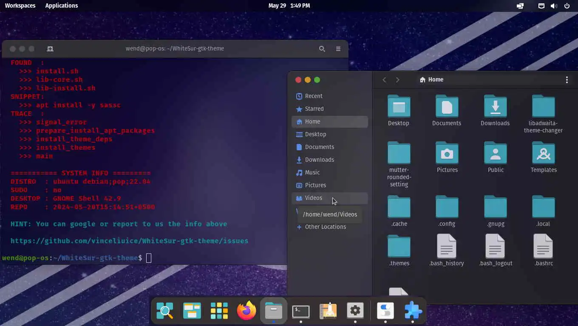Select the .cache folder
The height and width of the screenshot is (326, 578).
point(399,211)
